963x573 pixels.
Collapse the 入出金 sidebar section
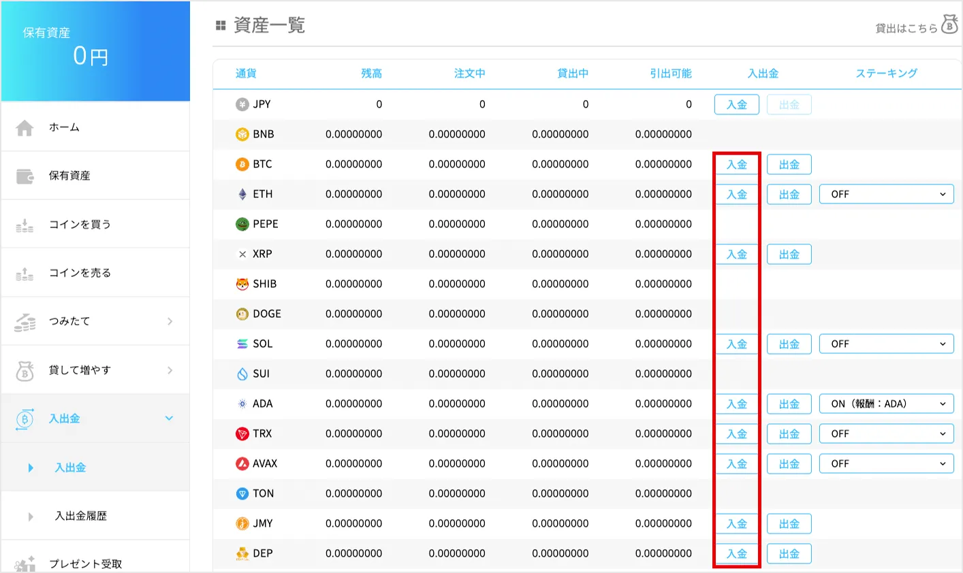(169, 419)
